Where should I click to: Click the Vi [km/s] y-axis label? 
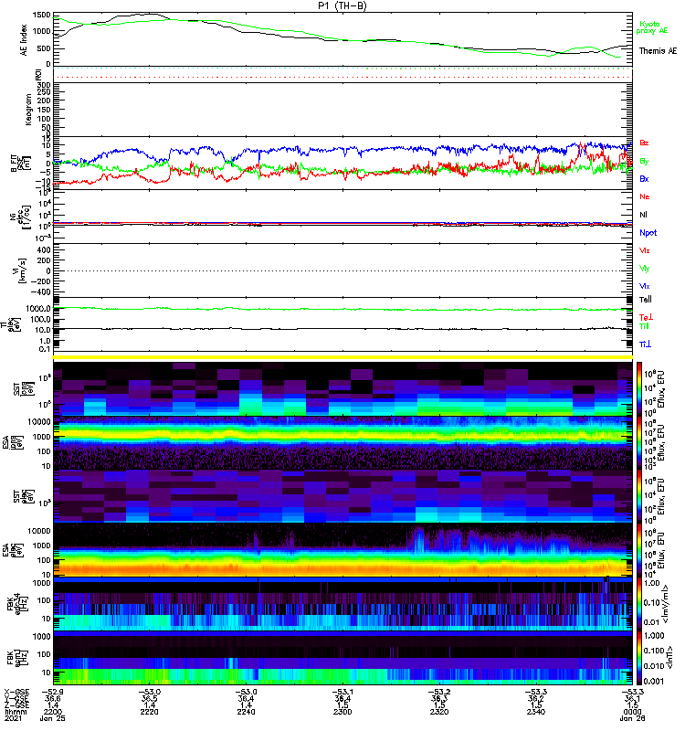21,270
